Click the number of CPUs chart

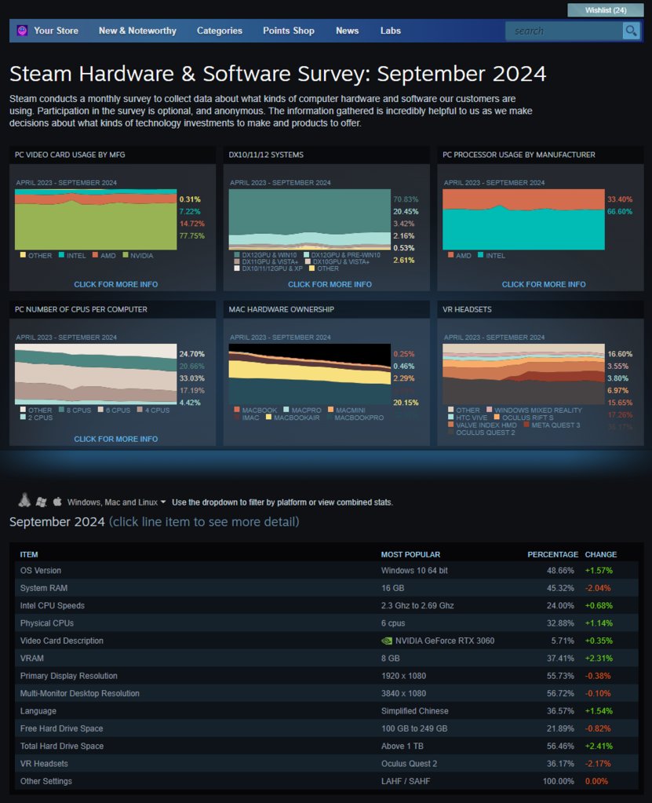point(96,374)
